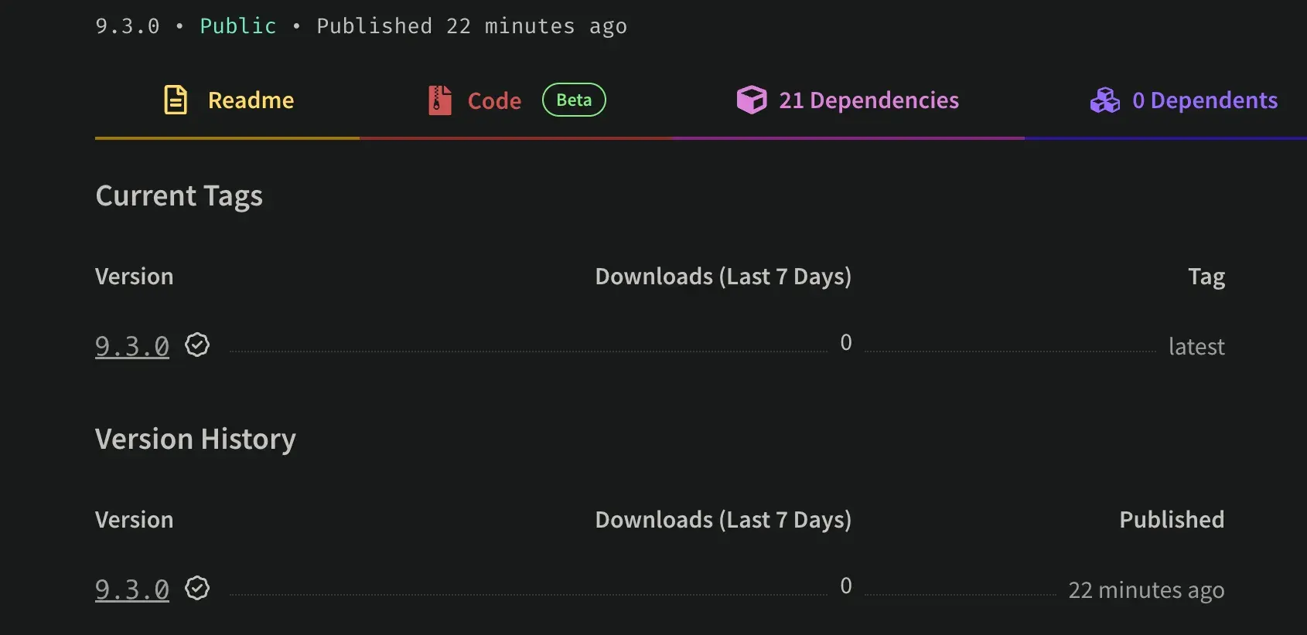Open version 9.3.0 from Version History
This screenshot has height=635, width=1307.
click(131, 588)
